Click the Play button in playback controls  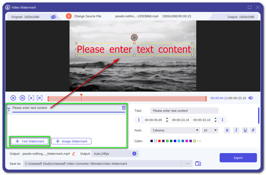coord(13,98)
